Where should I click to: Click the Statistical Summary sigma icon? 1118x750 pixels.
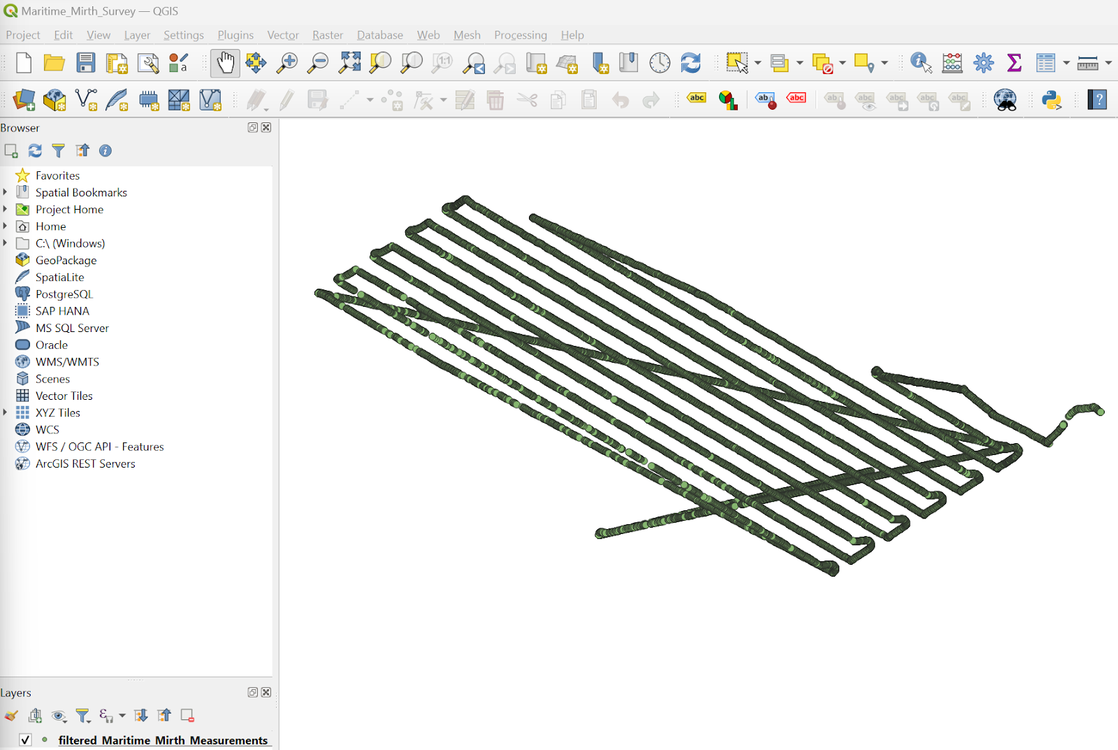pyautogui.click(x=1014, y=63)
